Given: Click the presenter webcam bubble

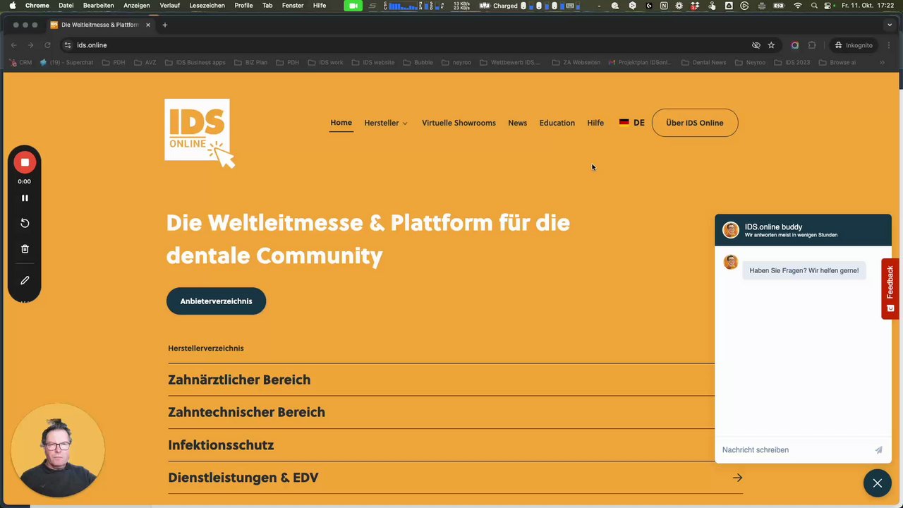Looking at the screenshot, I should click(58, 450).
